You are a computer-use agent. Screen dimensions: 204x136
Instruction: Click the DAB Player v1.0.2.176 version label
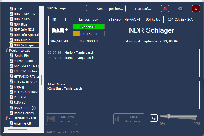62,132
